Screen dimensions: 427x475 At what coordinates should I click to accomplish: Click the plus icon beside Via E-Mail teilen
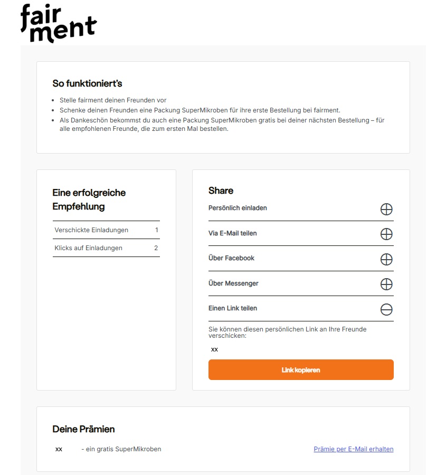(x=386, y=234)
